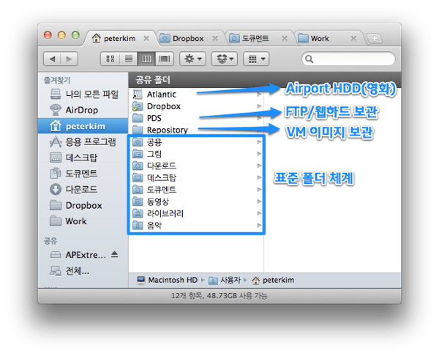Open the gear action menu
The height and width of the screenshot is (356, 439).
[x=193, y=59]
